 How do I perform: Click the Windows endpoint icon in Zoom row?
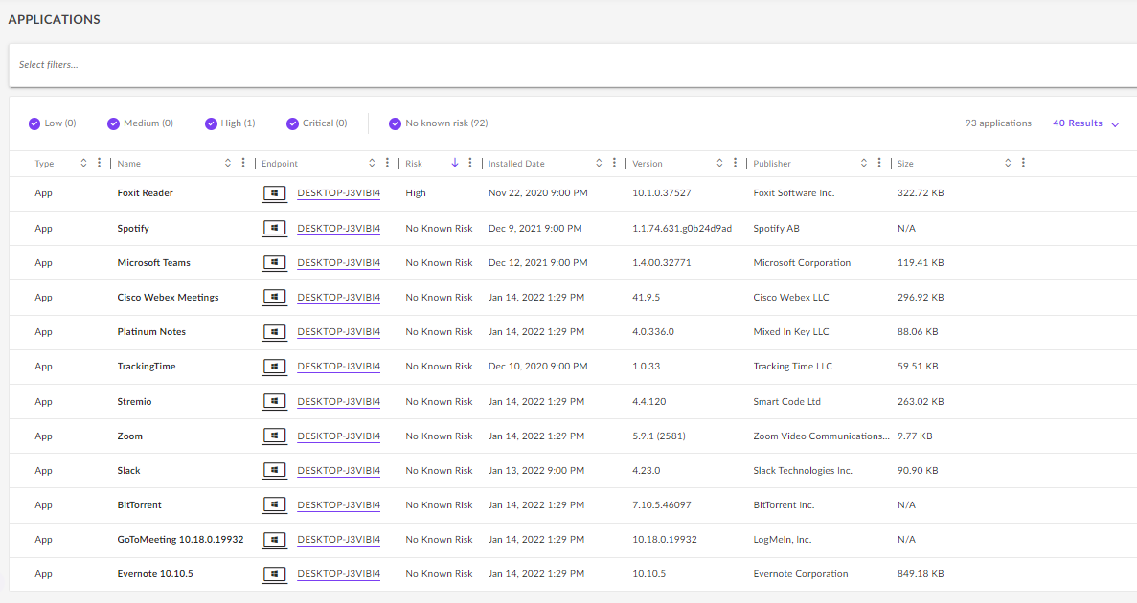coord(274,436)
